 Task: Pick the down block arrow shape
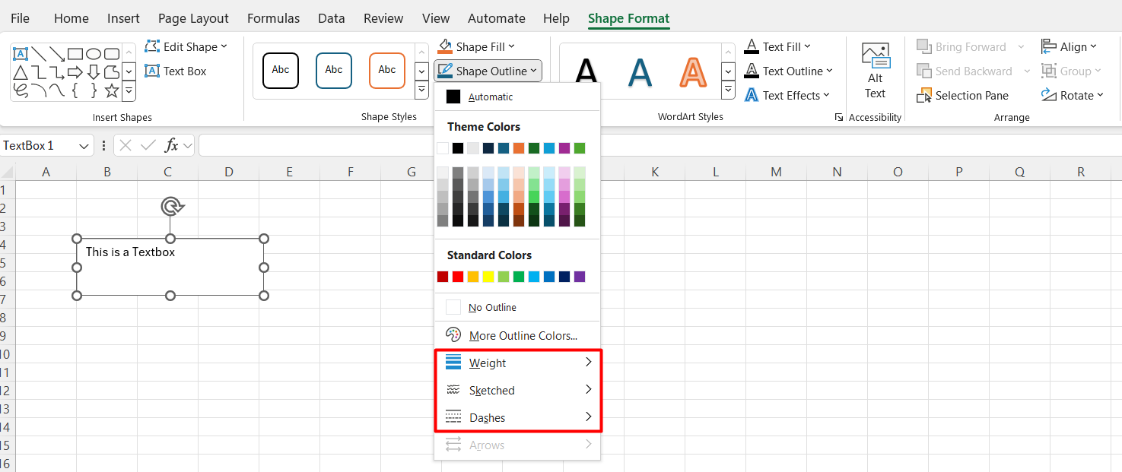[94, 72]
